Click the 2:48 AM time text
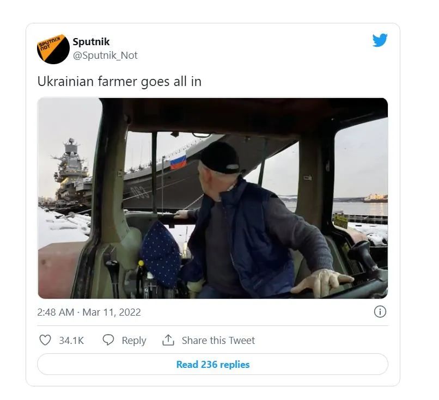This screenshot has height=400, width=439. [x=56, y=312]
